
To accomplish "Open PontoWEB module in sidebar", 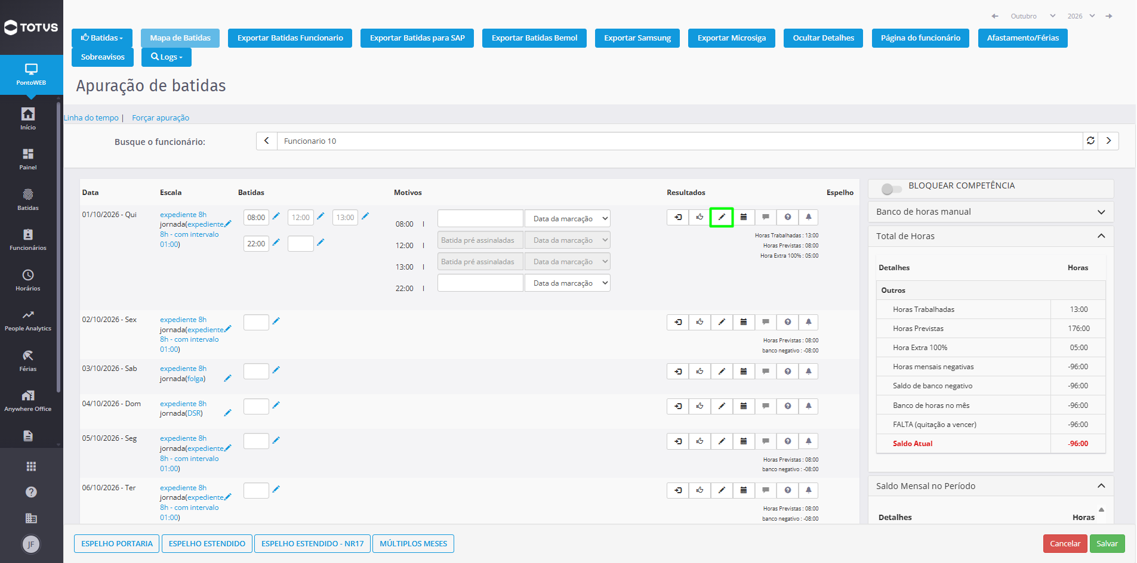I will 31,75.
